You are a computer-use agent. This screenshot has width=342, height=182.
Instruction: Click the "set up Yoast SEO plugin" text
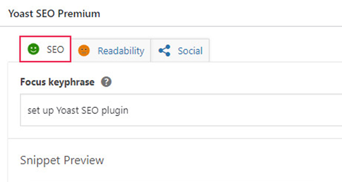tap(78, 111)
